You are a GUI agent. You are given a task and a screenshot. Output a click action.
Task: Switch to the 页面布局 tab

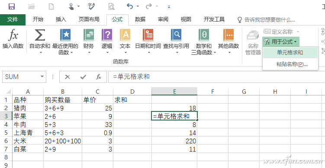click(x=89, y=20)
